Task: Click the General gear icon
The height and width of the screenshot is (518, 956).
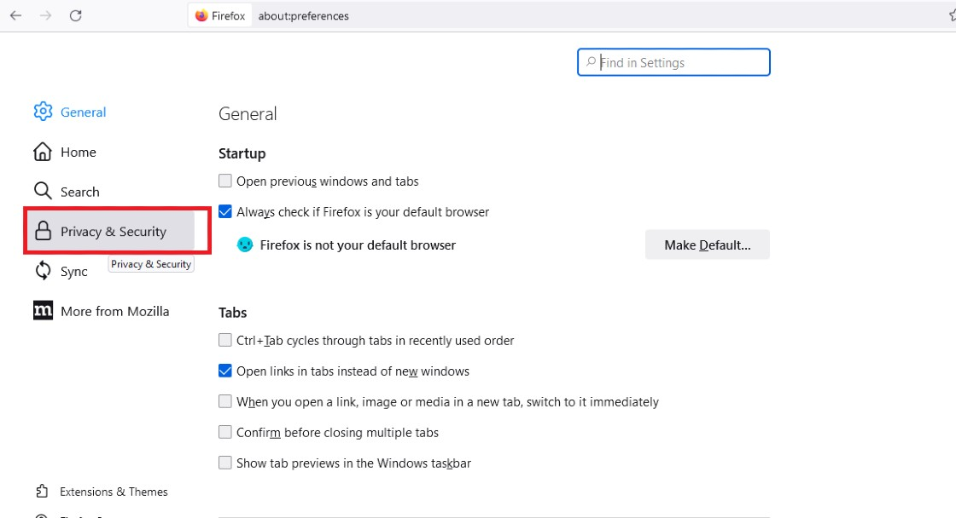Action: tap(43, 112)
